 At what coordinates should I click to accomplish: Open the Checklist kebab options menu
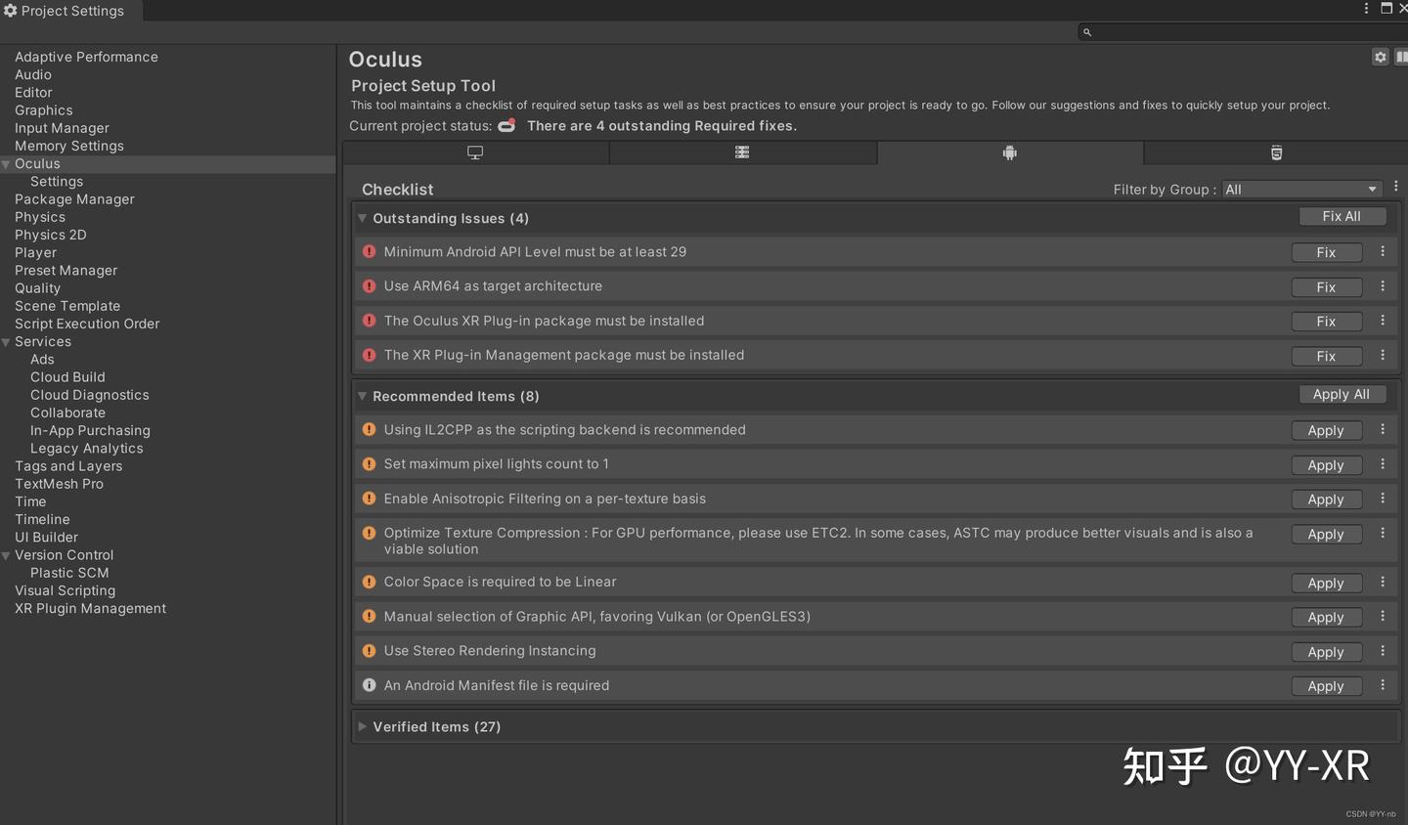point(1396,187)
